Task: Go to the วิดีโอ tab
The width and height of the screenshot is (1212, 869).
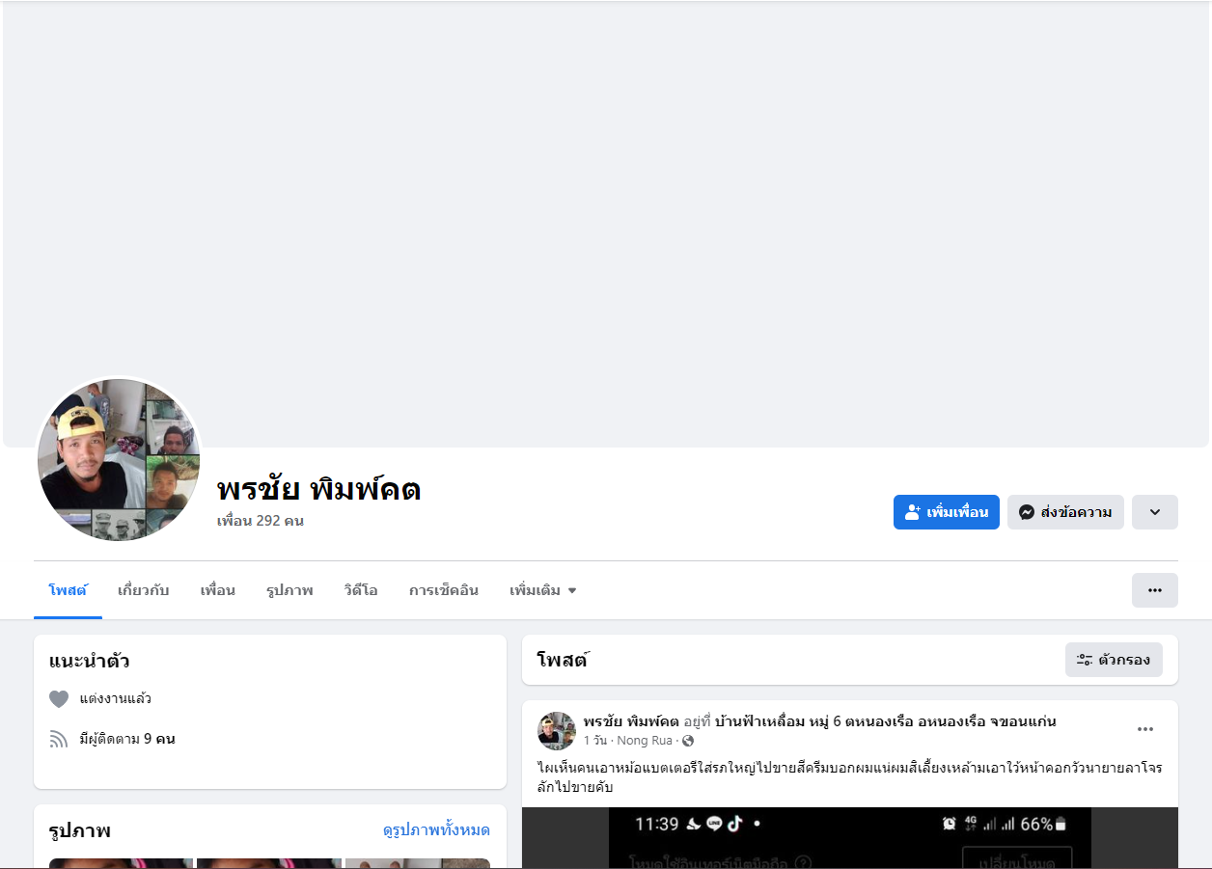Action: 360,590
